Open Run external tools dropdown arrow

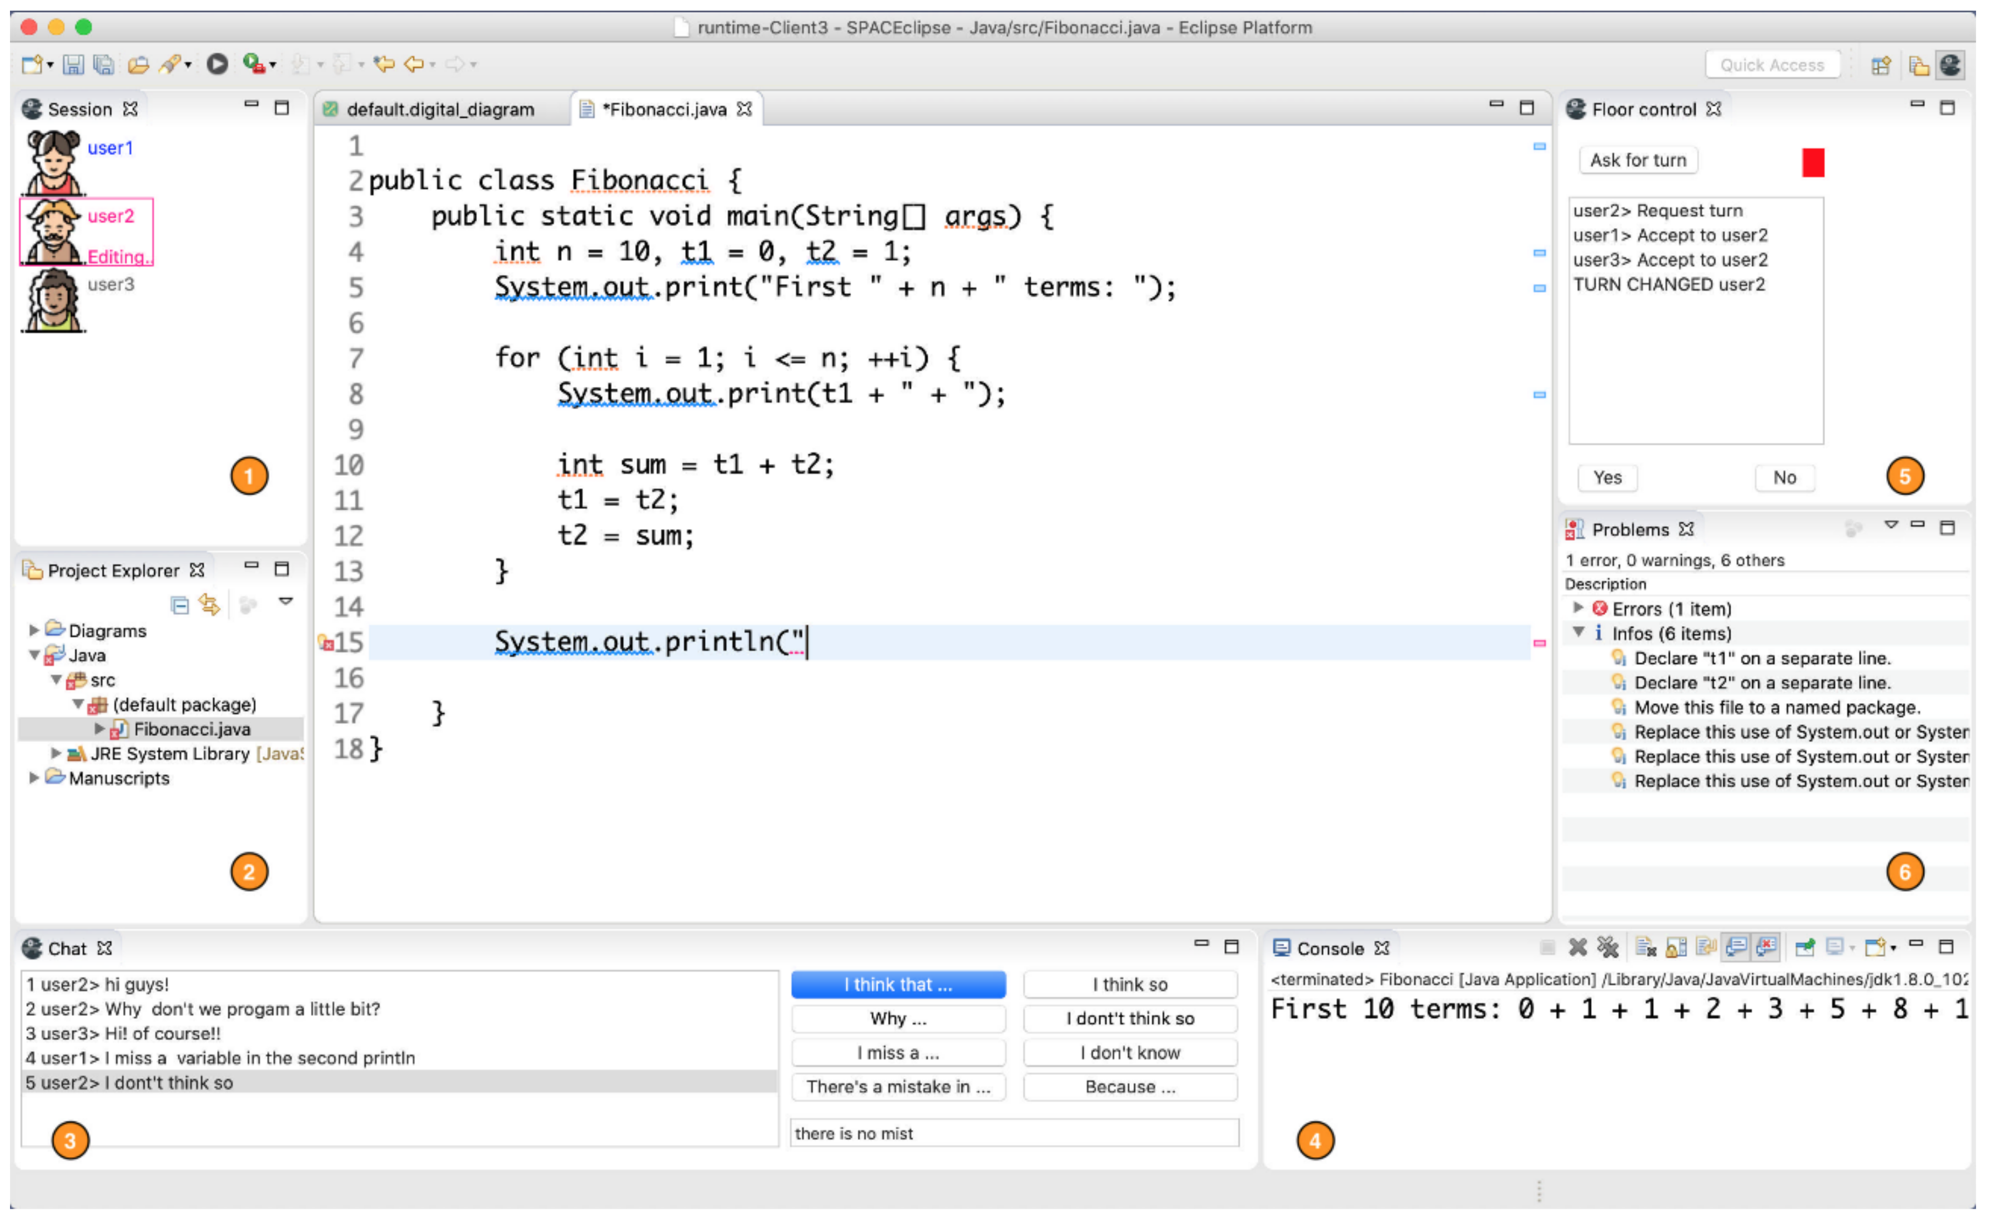pyautogui.click(x=273, y=65)
